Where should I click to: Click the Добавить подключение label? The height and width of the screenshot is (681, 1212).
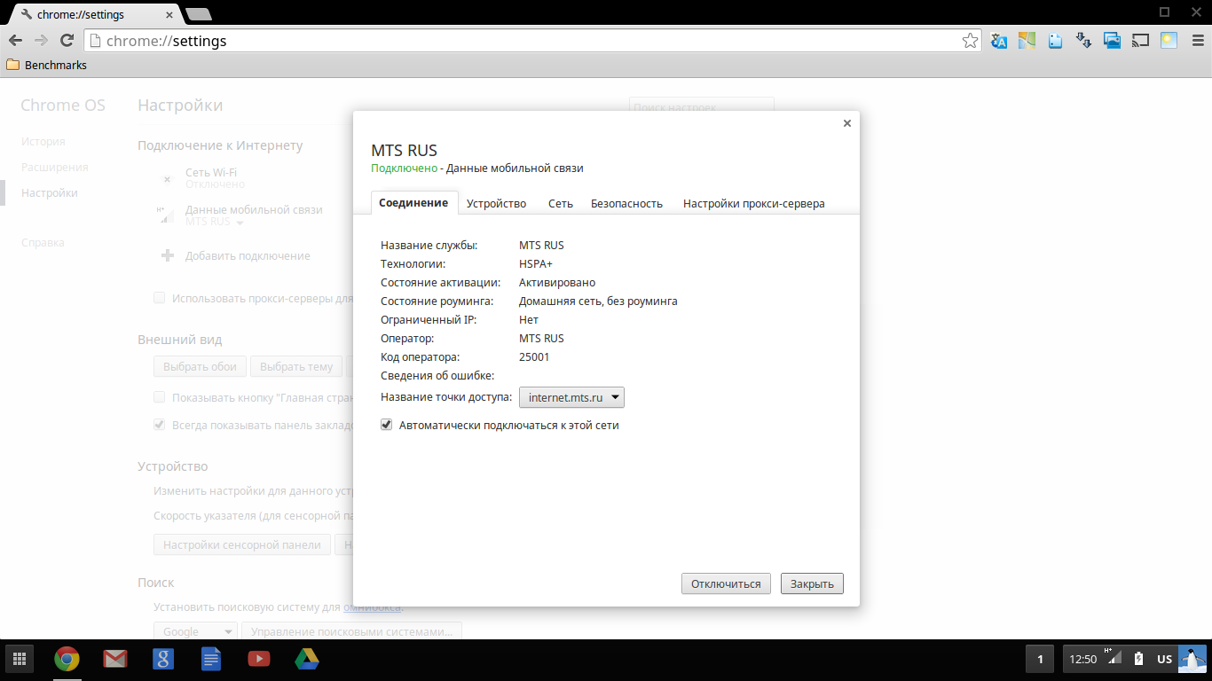click(x=248, y=255)
